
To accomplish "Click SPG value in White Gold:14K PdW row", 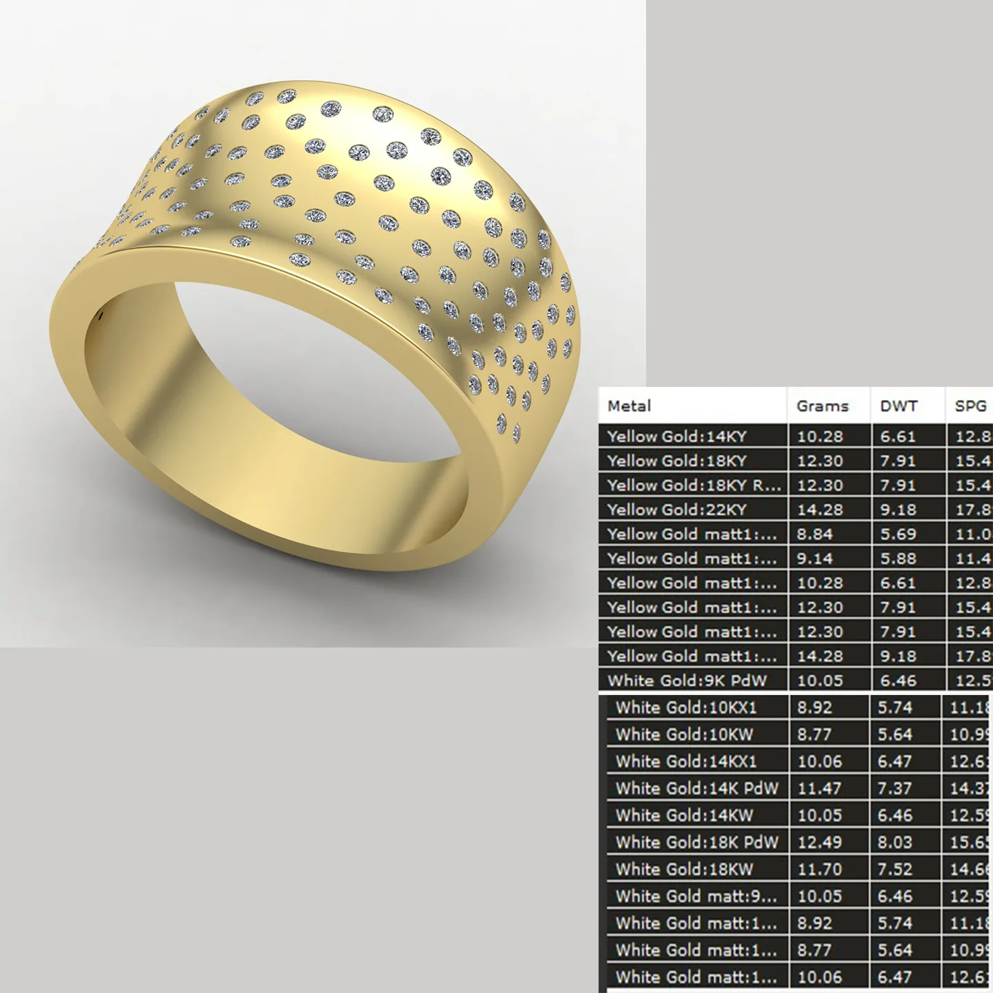I will click(970, 788).
